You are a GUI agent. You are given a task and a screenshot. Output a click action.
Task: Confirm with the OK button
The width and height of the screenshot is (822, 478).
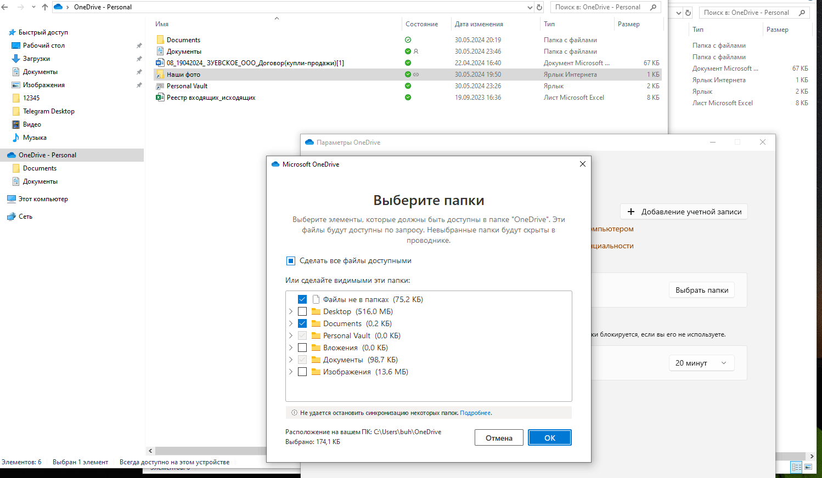click(x=550, y=437)
